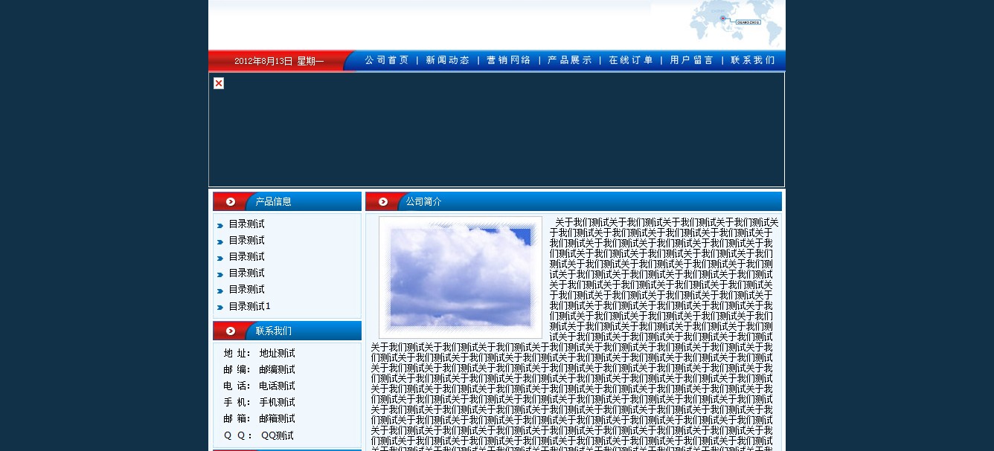Select 营销网络 from the navigation bar
Image resolution: width=994 pixels, height=451 pixels.
point(509,60)
